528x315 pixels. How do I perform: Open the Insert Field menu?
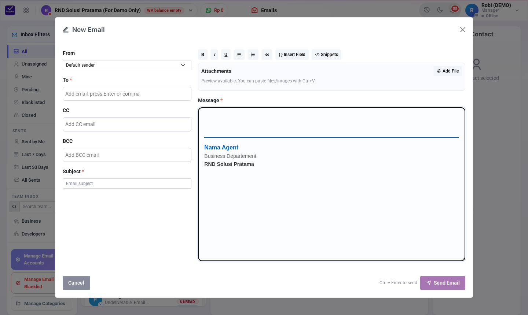[x=292, y=55]
